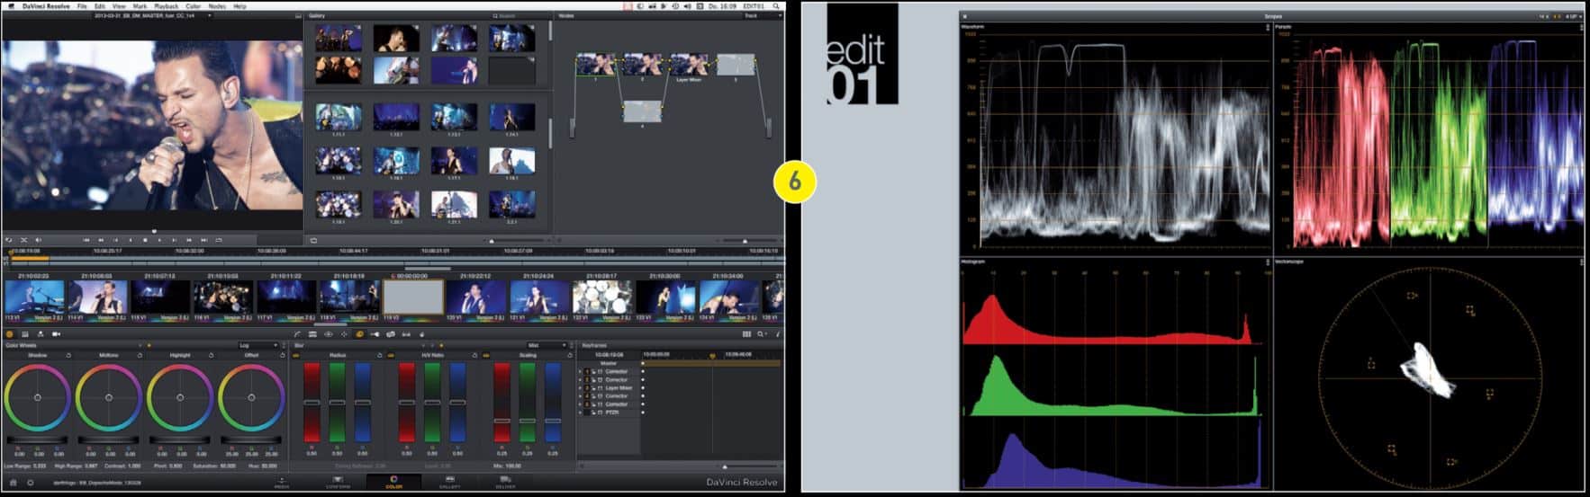This screenshot has width=1590, height=497.
Task: Switch timeline to grid thumbnail view icon
Action: 746,334
